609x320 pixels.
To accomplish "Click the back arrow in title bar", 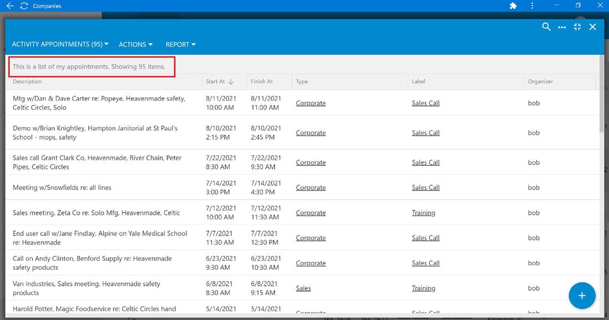I will (x=10, y=6).
